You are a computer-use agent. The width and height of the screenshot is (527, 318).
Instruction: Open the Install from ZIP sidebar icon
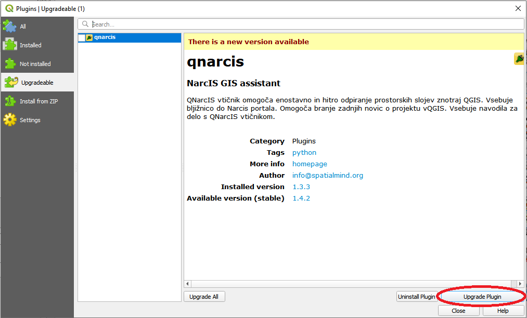tap(9, 101)
